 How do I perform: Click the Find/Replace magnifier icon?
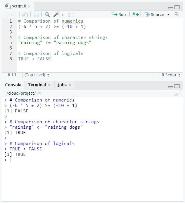47,15
